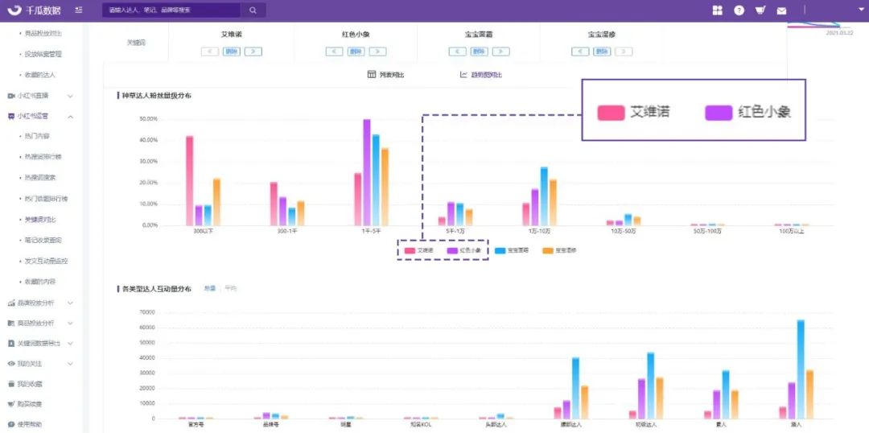Toggle 艾维诺 series in fan-level chart legend
The image size is (869, 433).
[x=419, y=250]
